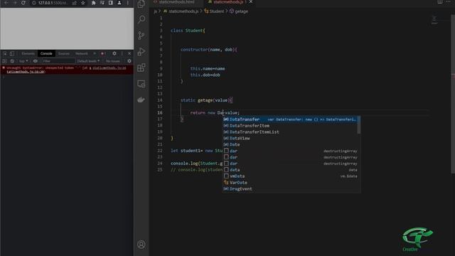Toggle DevTools device toolbar

[x=12, y=53]
